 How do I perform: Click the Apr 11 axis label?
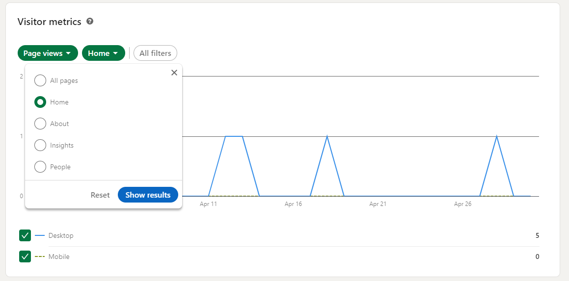(x=208, y=204)
